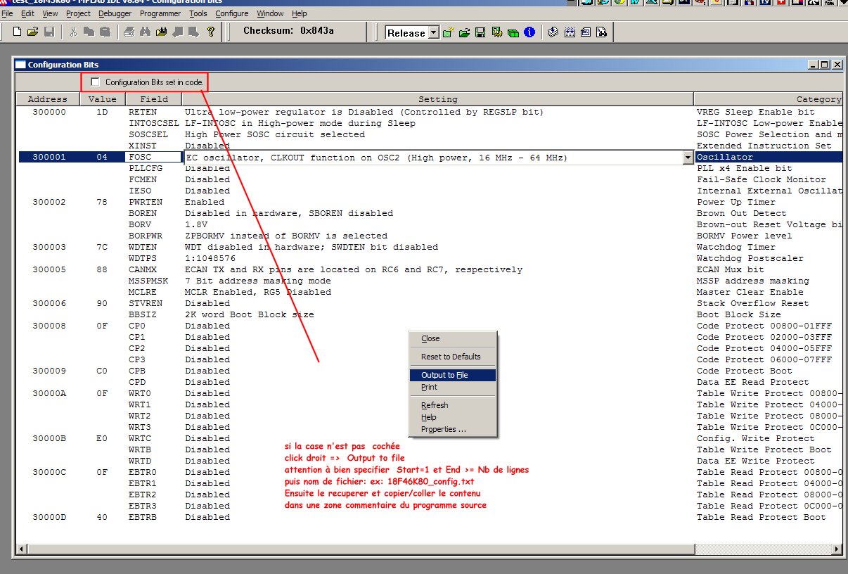This screenshot has height=574, width=848.
Task: Click the Paste clipboard icon
Action: click(105, 32)
